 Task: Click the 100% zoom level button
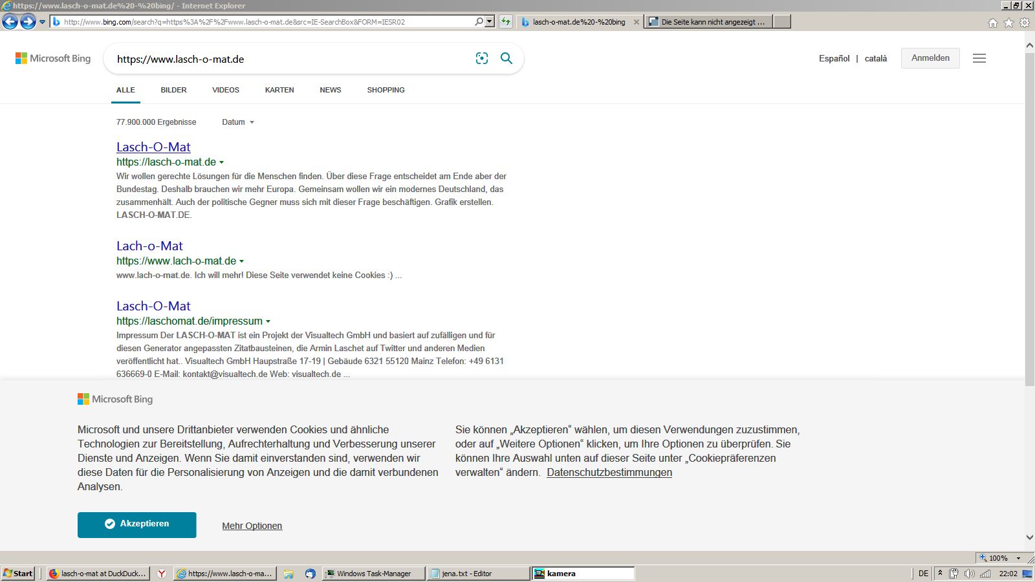pyautogui.click(x=994, y=557)
